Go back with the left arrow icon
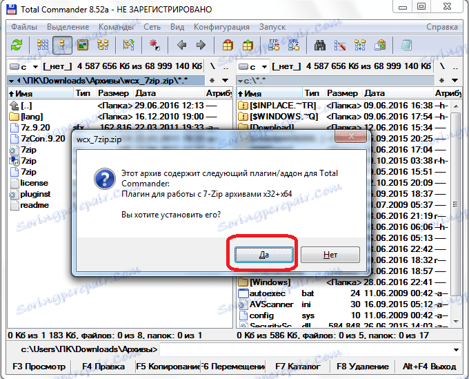Viewport: 469px width, 379px height. click(x=181, y=45)
